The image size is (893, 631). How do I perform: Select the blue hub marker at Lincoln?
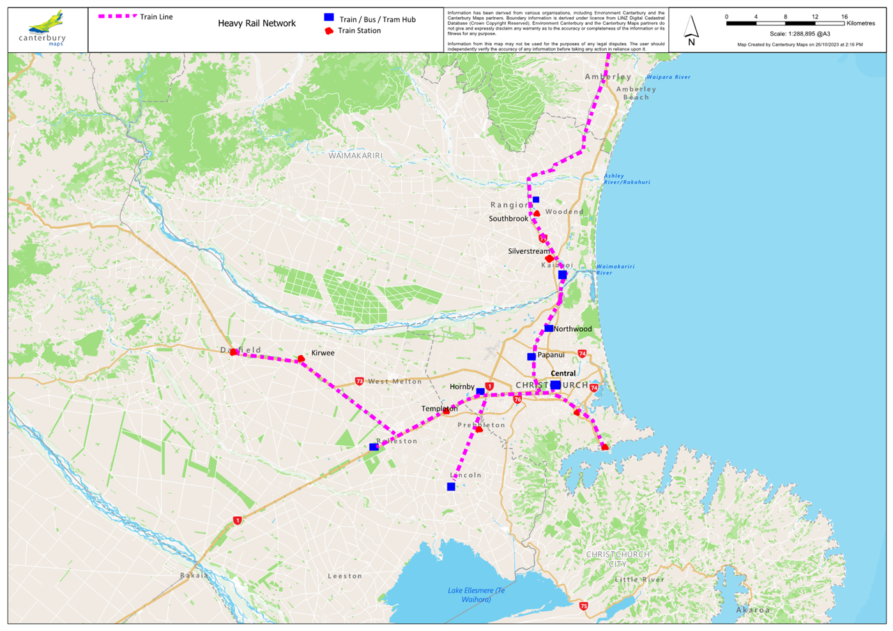[451, 487]
